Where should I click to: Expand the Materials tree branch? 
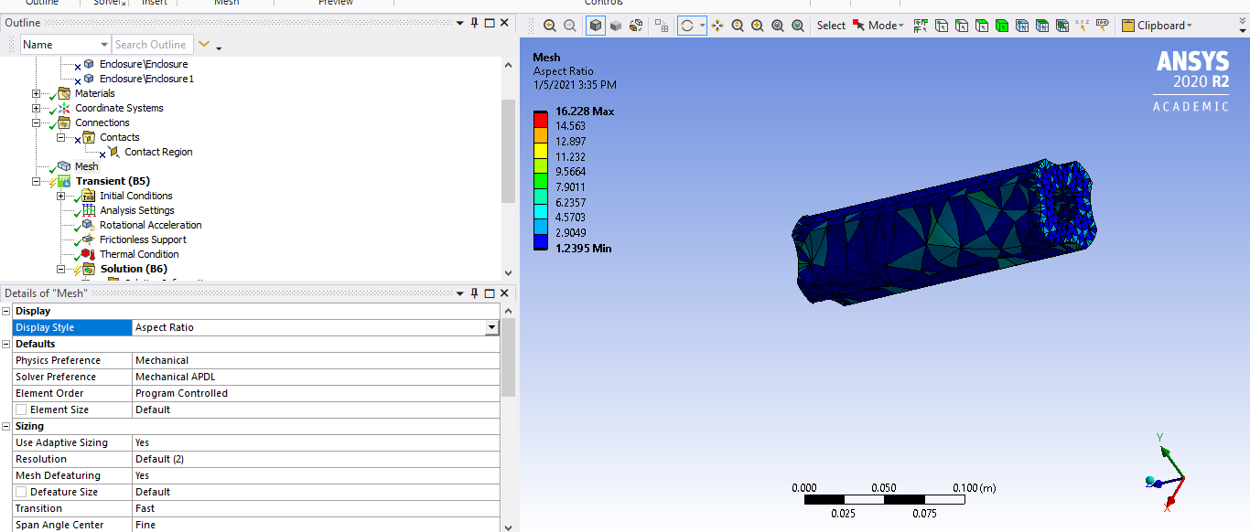point(35,93)
